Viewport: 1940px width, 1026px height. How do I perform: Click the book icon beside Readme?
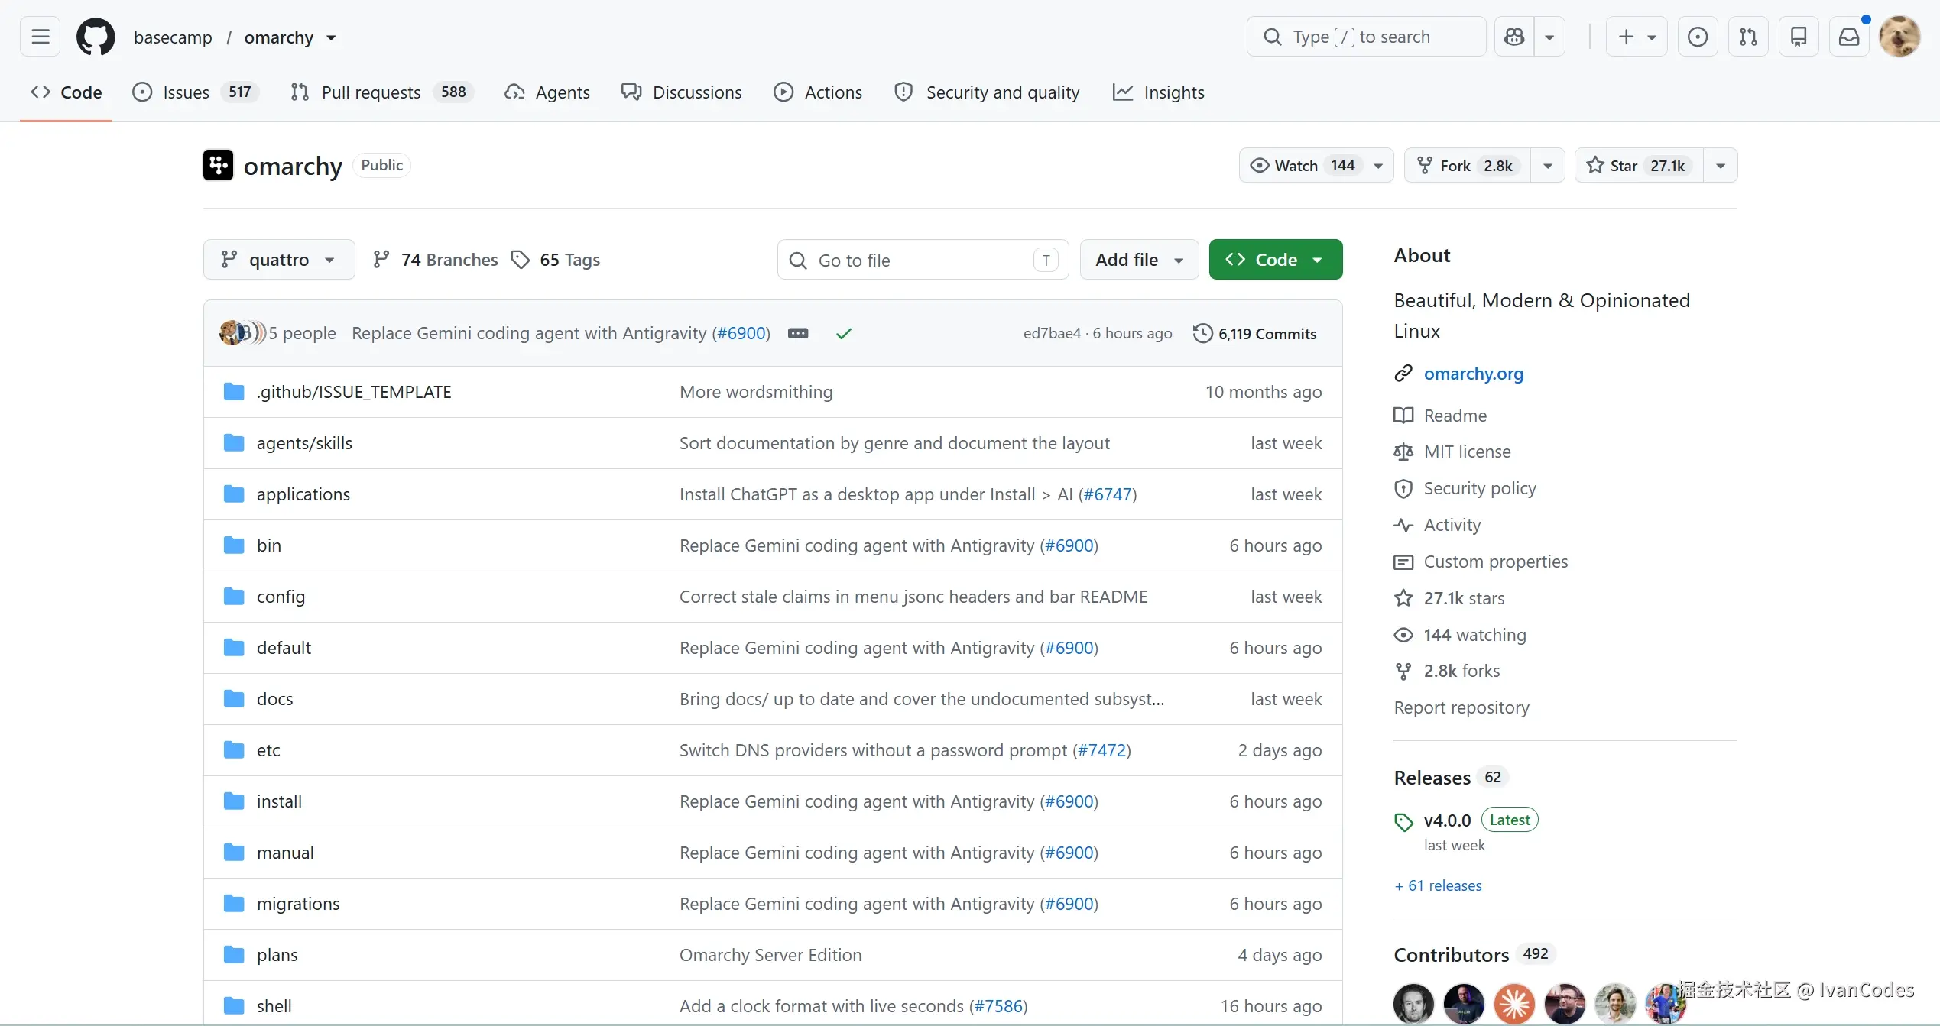click(x=1403, y=415)
